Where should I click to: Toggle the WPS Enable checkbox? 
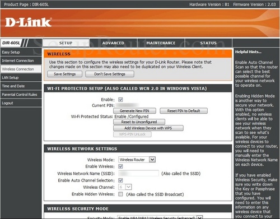click(120, 100)
